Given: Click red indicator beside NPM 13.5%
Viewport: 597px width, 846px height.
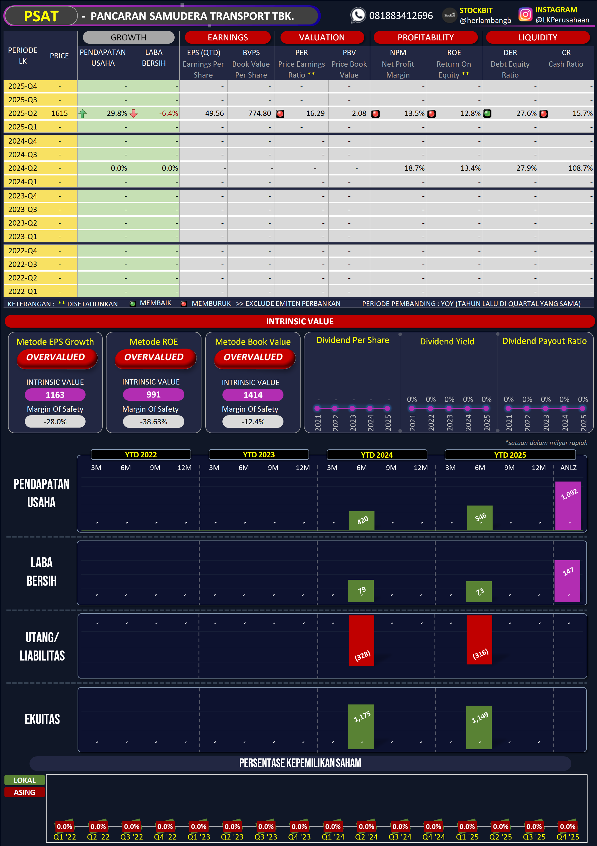Looking at the screenshot, I should point(375,114).
